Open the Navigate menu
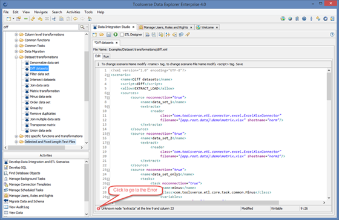Image resolution: width=339 pixels, height=220 pixels. coord(41,12)
